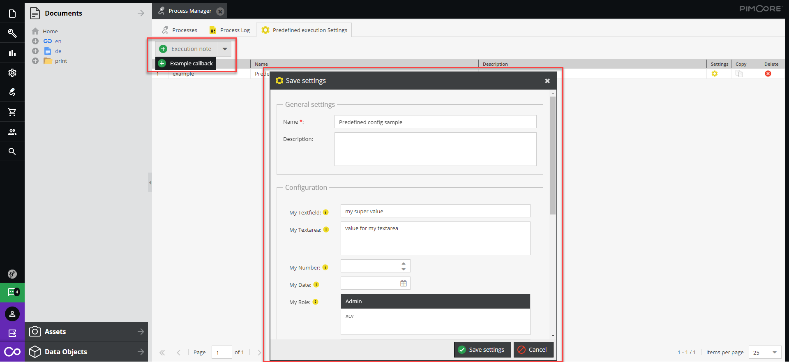Viewport: 789px width, 362px height.
Task: Click the example cell in grid
Action: [x=209, y=74]
